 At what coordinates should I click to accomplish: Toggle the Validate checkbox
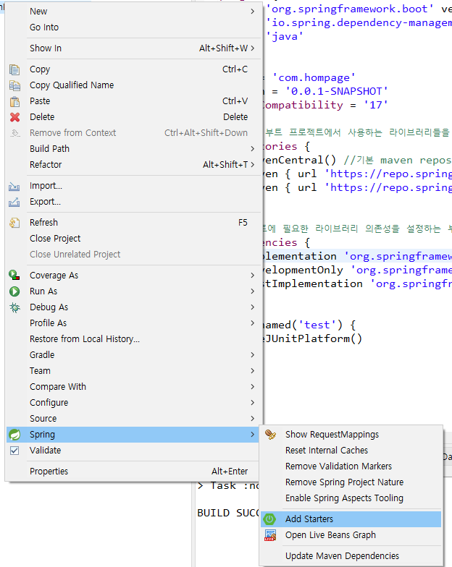14,451
